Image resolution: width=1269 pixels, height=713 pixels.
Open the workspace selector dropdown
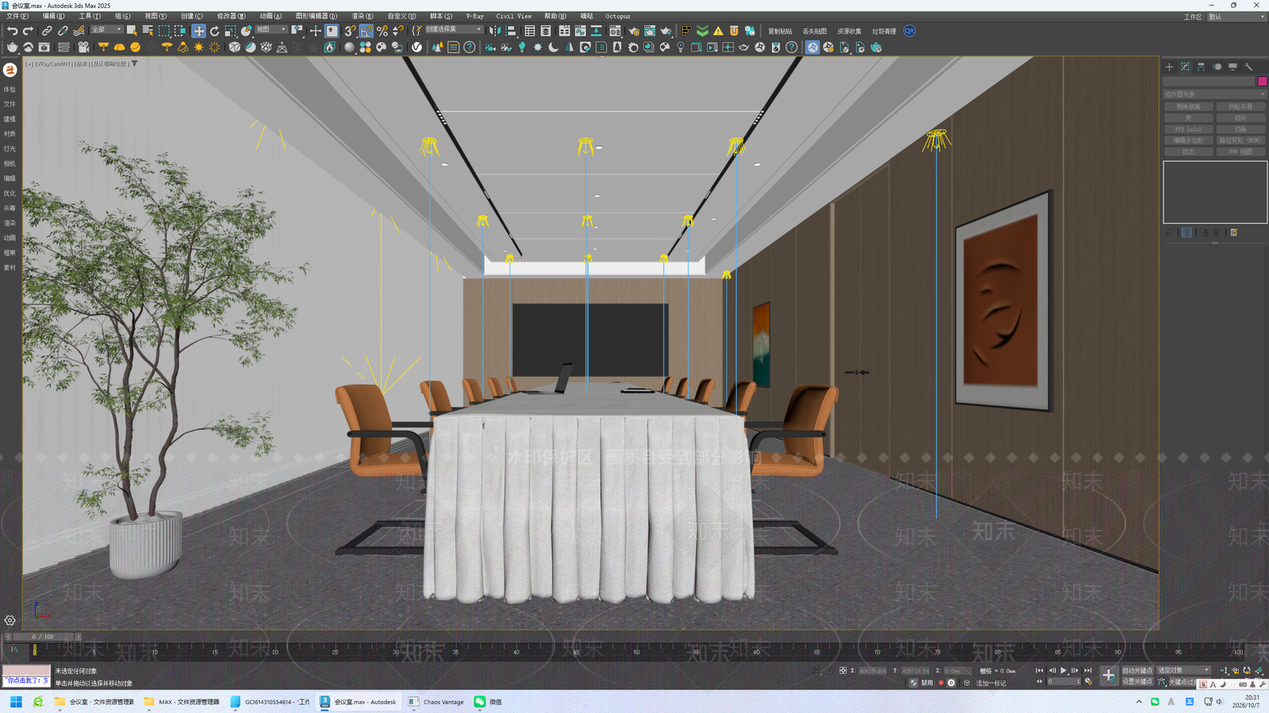click(1236, 17)
